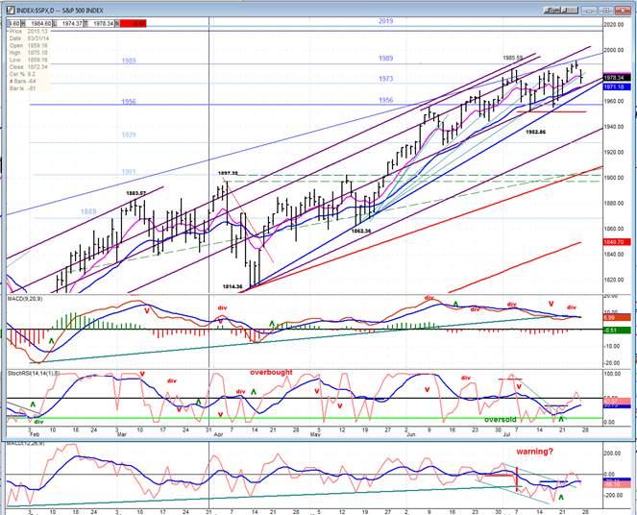Image resolution: width=637 pixels, height=515 pixels.
Task: Minimize the S&P 500 chart window
Action: click(x=589, y=11)
